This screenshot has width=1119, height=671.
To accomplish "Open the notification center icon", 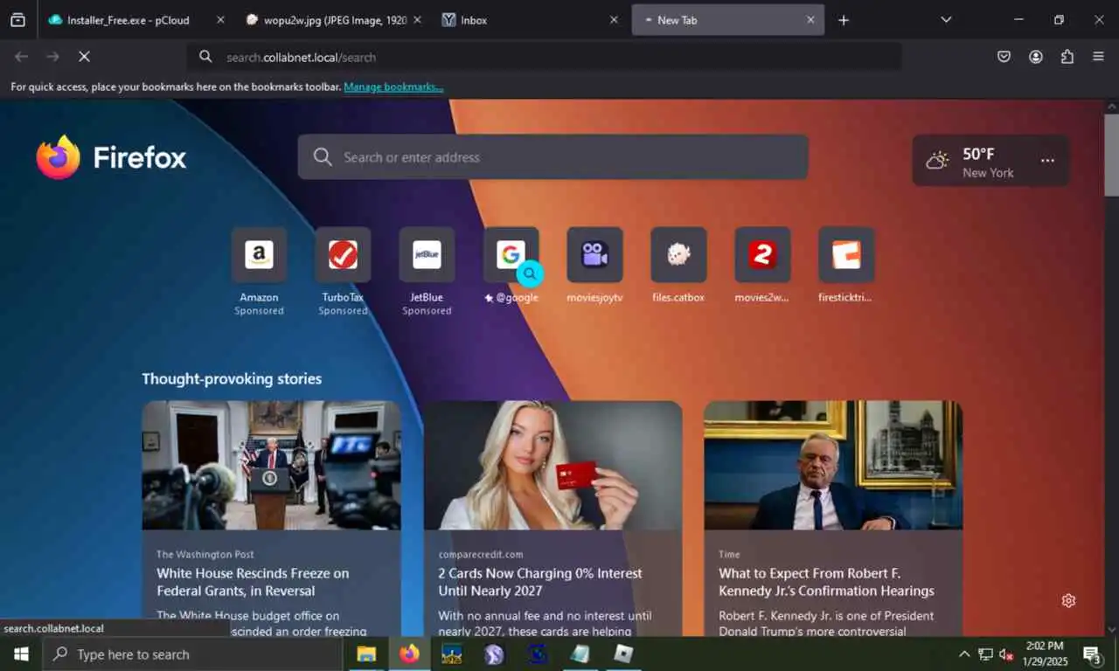I will (x=1093, y=654).
